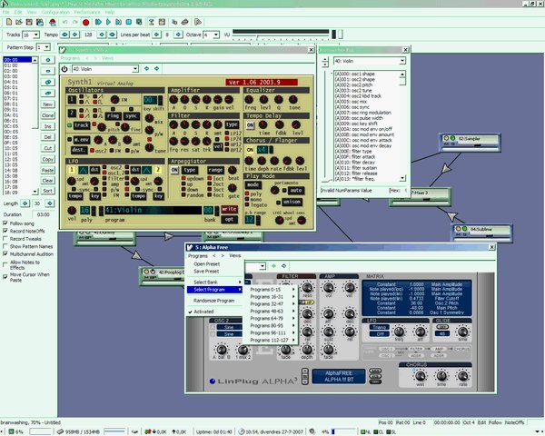Viewport: 545px width, 436px height.
Task: Click Alpha Free previous program green arrow
Action: 273,266
